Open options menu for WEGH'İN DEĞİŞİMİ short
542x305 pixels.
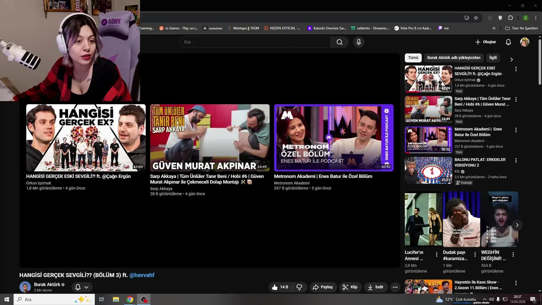click(513, 255)
